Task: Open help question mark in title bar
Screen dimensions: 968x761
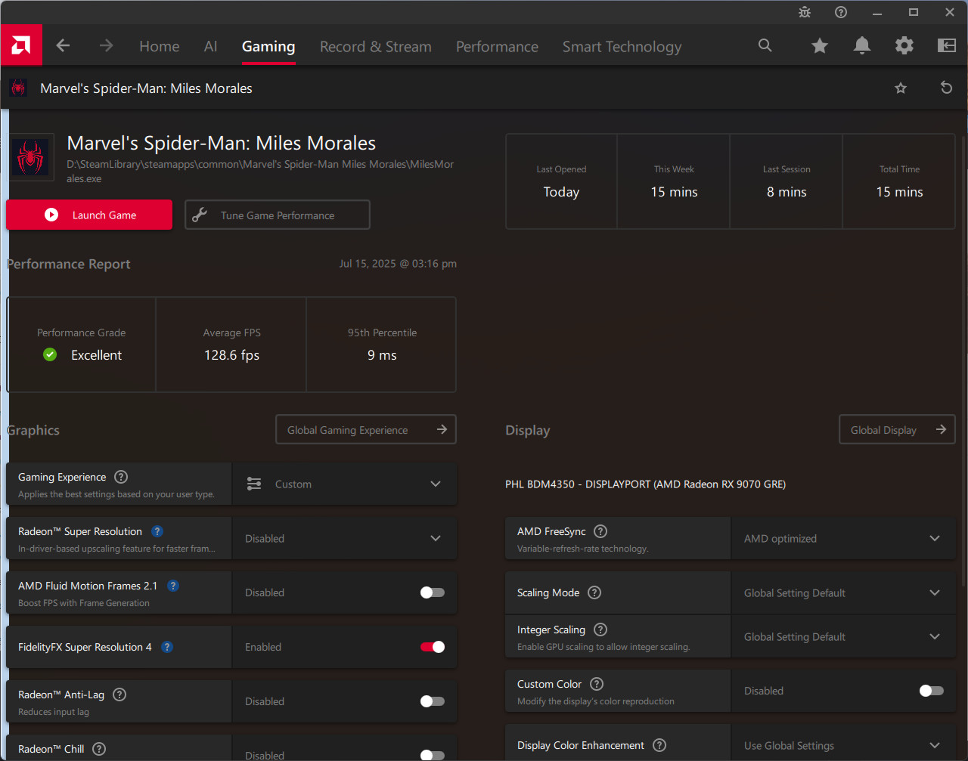Action: (841, 12)
